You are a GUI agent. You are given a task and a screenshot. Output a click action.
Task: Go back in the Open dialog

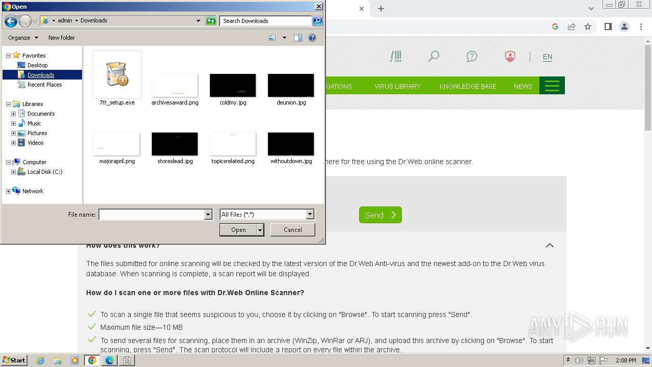tap(11, 21)
